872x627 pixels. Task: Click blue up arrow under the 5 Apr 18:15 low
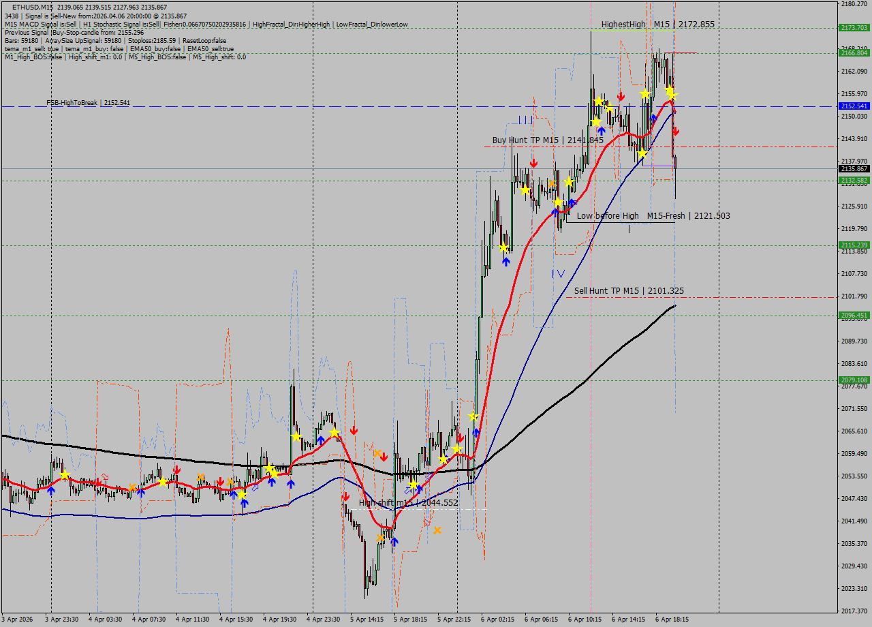point(394,542)
